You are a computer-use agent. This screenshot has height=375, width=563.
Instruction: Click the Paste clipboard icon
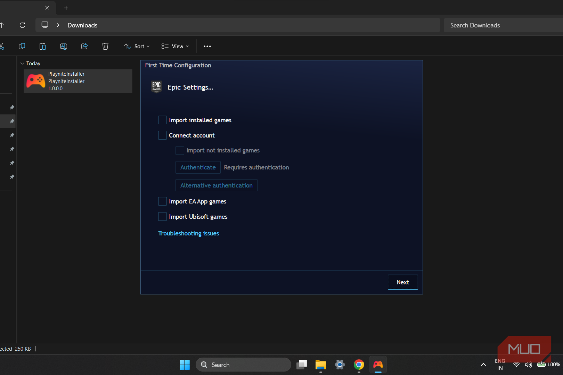43,46
